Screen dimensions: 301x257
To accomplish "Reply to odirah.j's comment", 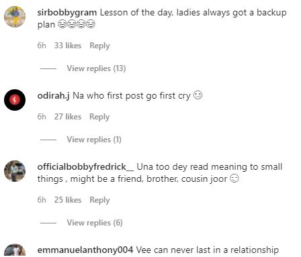I will click(99, 117).
